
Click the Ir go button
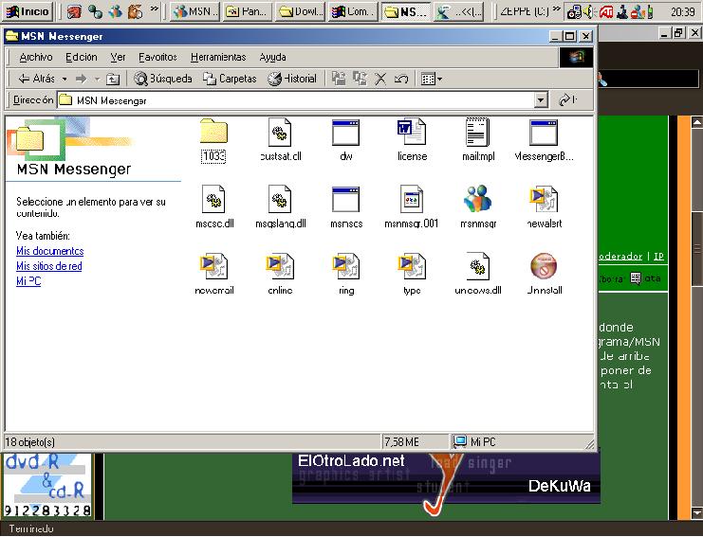click(x=567, y=100)
